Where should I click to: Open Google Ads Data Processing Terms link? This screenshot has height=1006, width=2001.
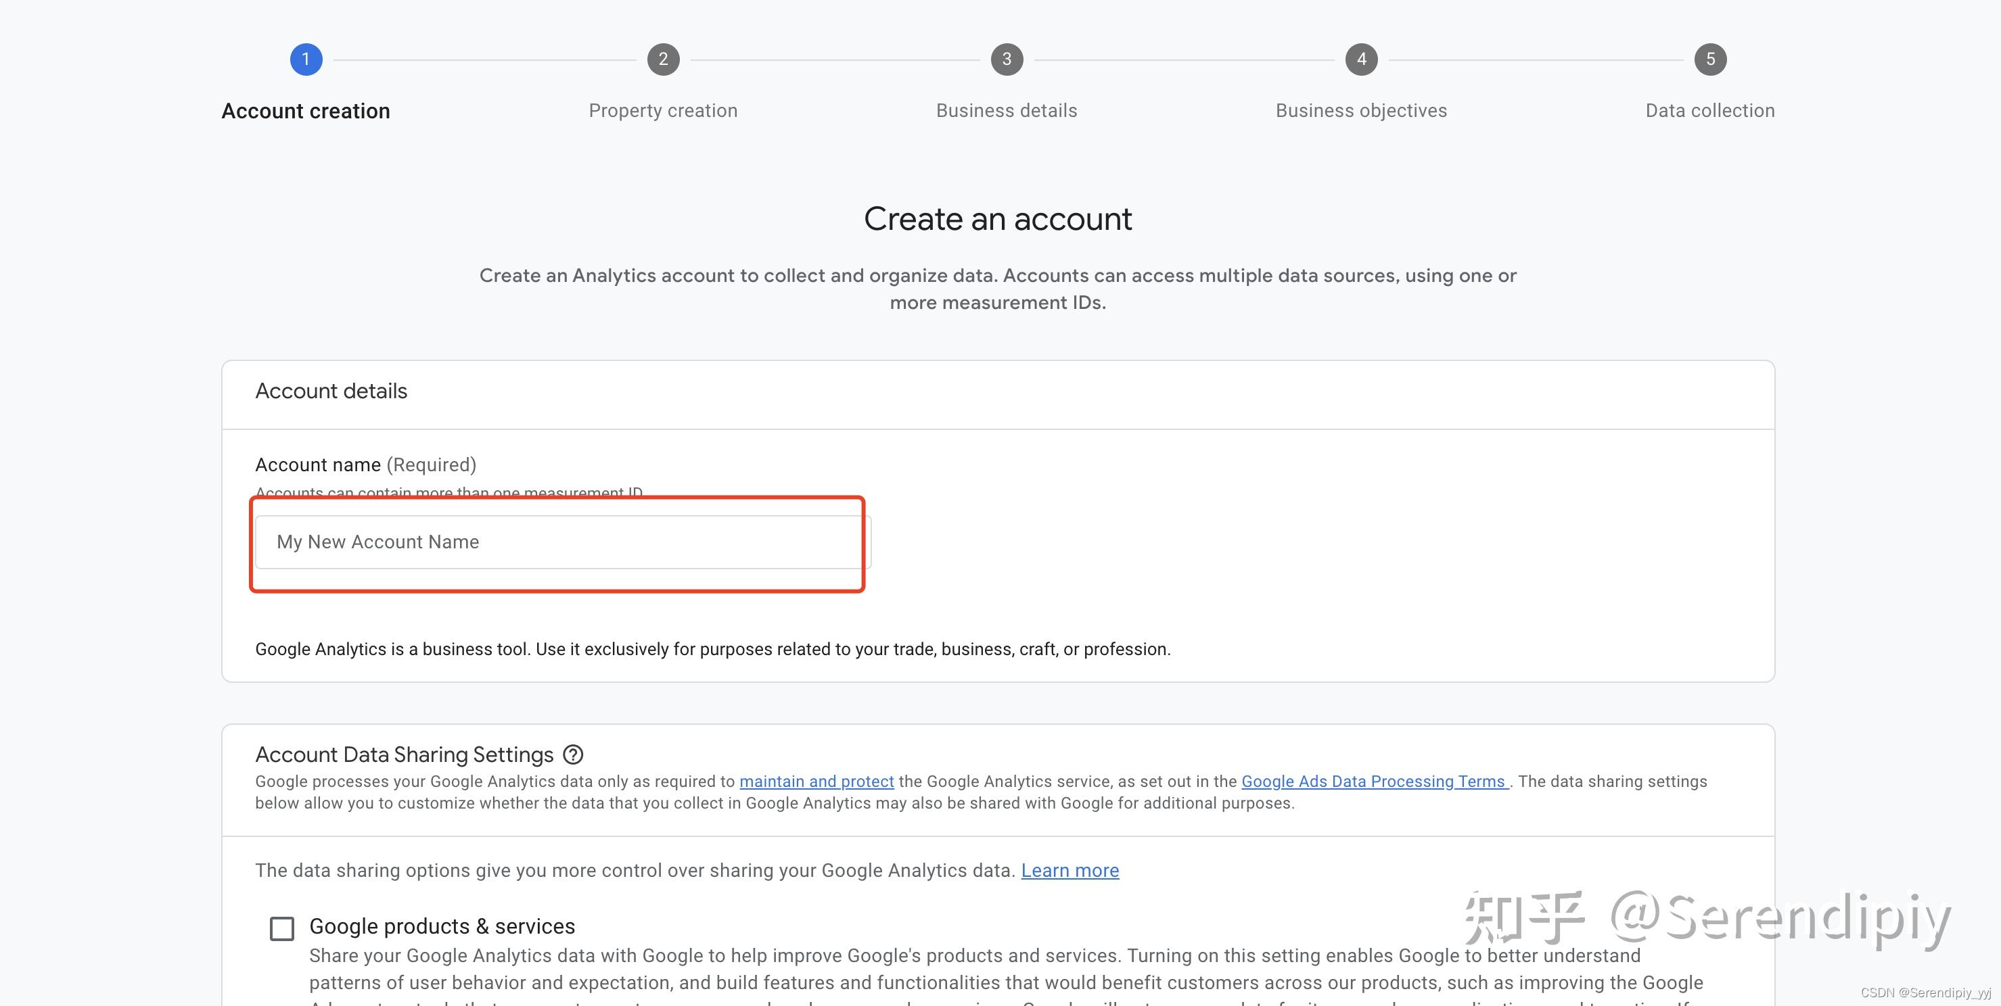click(1373, 782)
